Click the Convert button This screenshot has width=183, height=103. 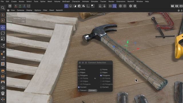pyautogui.click(x=92, y=90)
